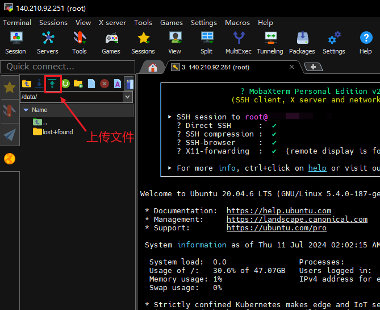Open the landscape.canonical.com link
This screenshot has height=310, width=380.
[297, 219]
